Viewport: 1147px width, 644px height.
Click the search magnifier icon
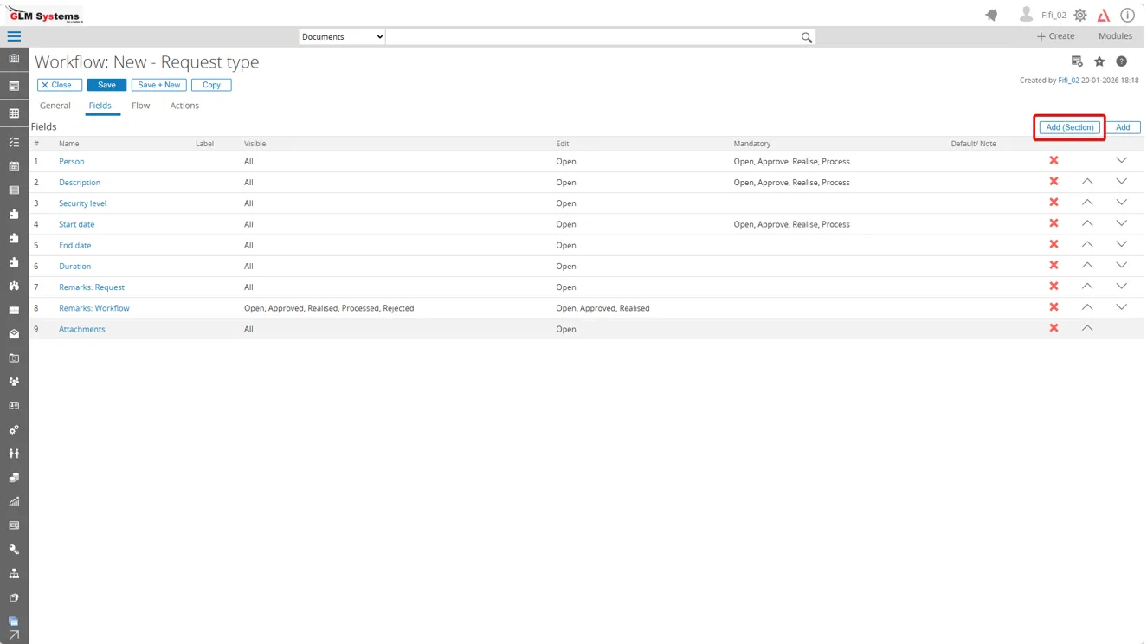tap(806, 37)
